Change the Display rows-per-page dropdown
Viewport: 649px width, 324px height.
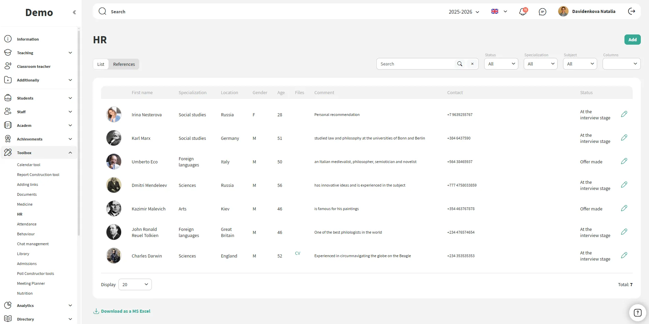(x=135, y=284)
